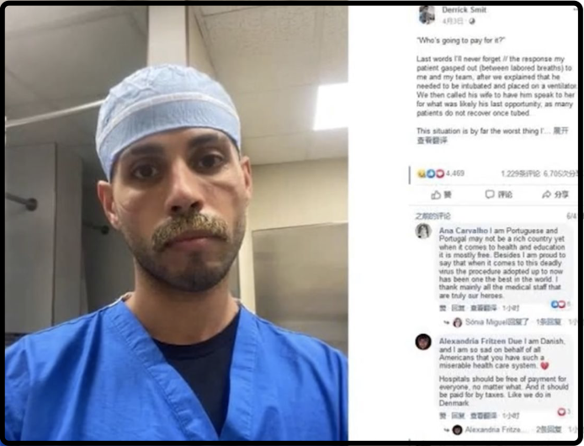
Task: Click Alexandria Fritzen Due's profile avatar
Action: (423, 342)
